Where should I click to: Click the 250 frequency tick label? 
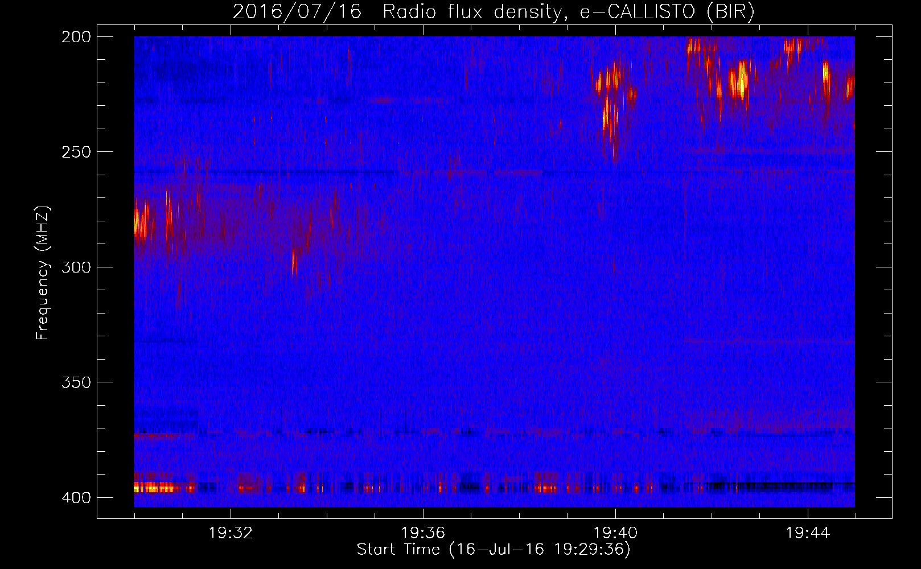point(76,152)
